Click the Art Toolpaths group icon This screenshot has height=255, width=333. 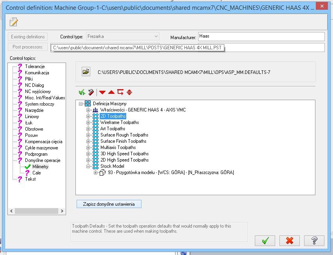[x=96, y=129]
